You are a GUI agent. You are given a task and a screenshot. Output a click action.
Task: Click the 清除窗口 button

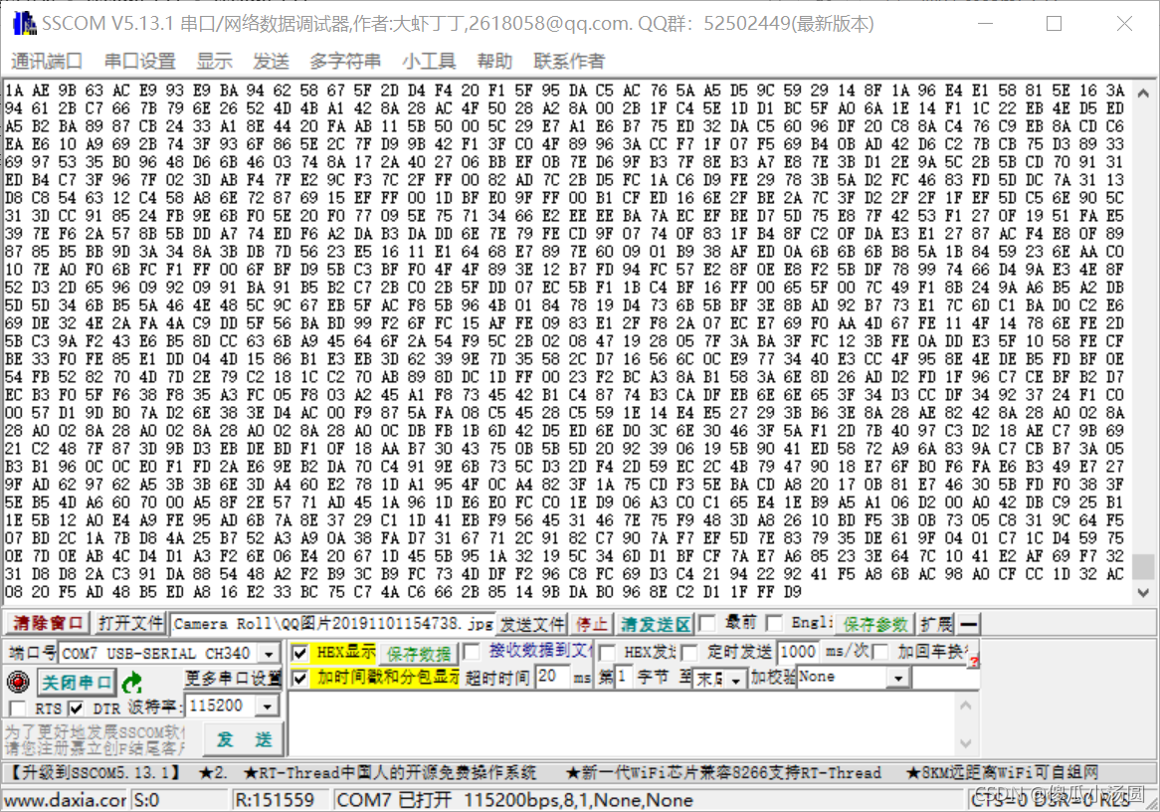click(48, 623)
